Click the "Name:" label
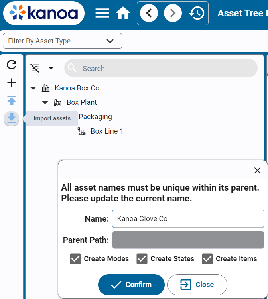This screenshot has height=299, width=268. click(x=97, y=219)
